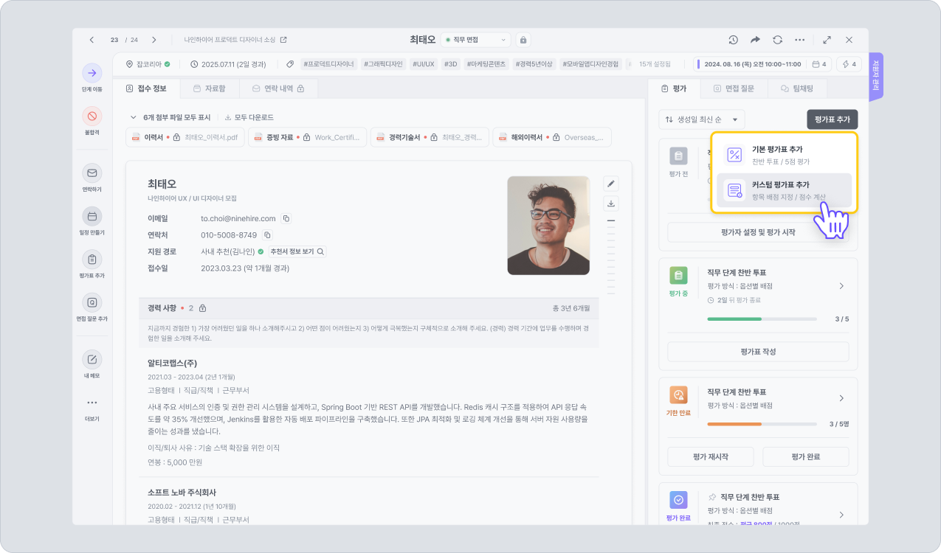Image resolution: width=941 pixels, height=553 pixels.
Task: Click 15개 설정됨 tag count
Action: pyautogui.click(x=655, y=64)
